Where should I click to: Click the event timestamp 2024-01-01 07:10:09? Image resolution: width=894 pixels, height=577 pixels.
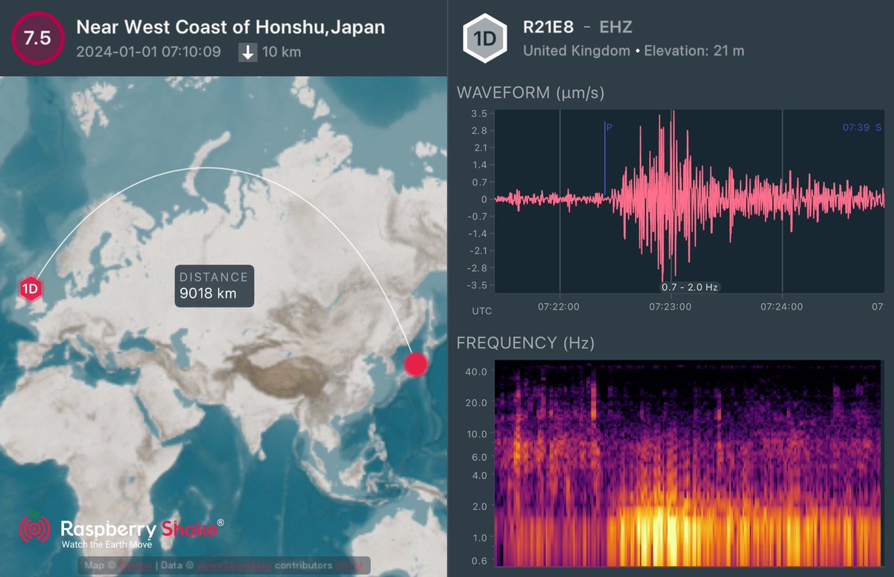tap(148, 52)
